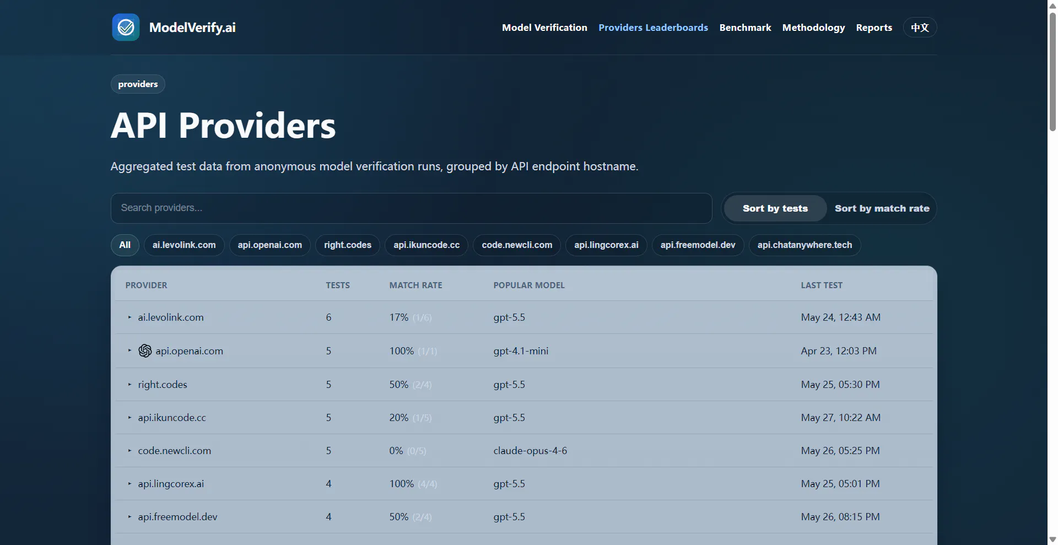Image resolution: width=1058 pixels, height=545 pixels.
Task: Click the May 27, 10:22 AM timestamp
Action: tap(841, 418)
